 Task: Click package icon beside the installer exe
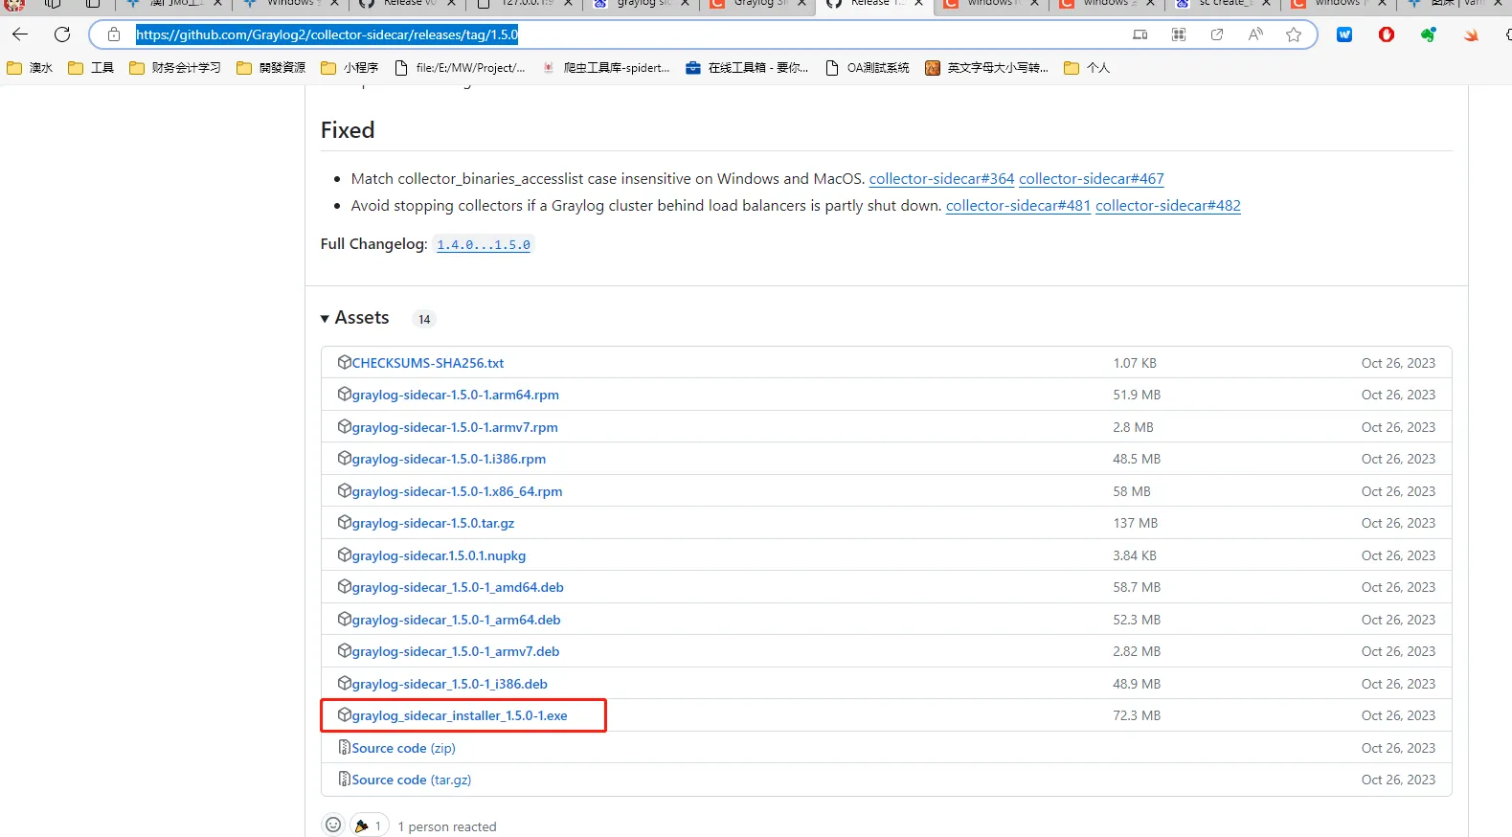(345, 714)
